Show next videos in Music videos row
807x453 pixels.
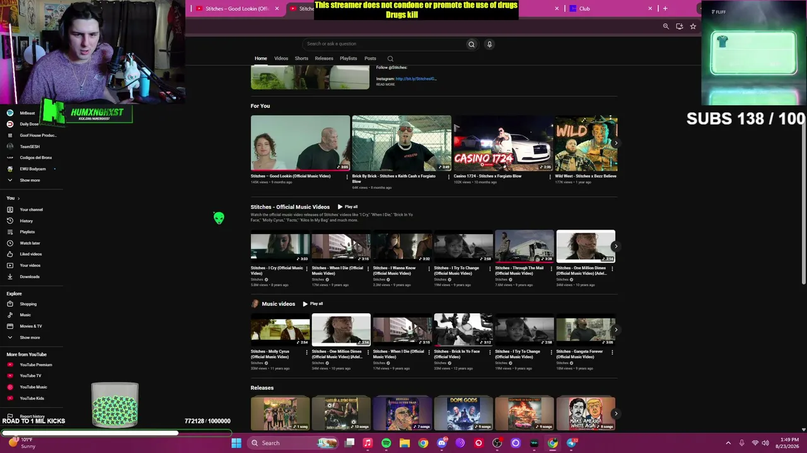point(616,330)
